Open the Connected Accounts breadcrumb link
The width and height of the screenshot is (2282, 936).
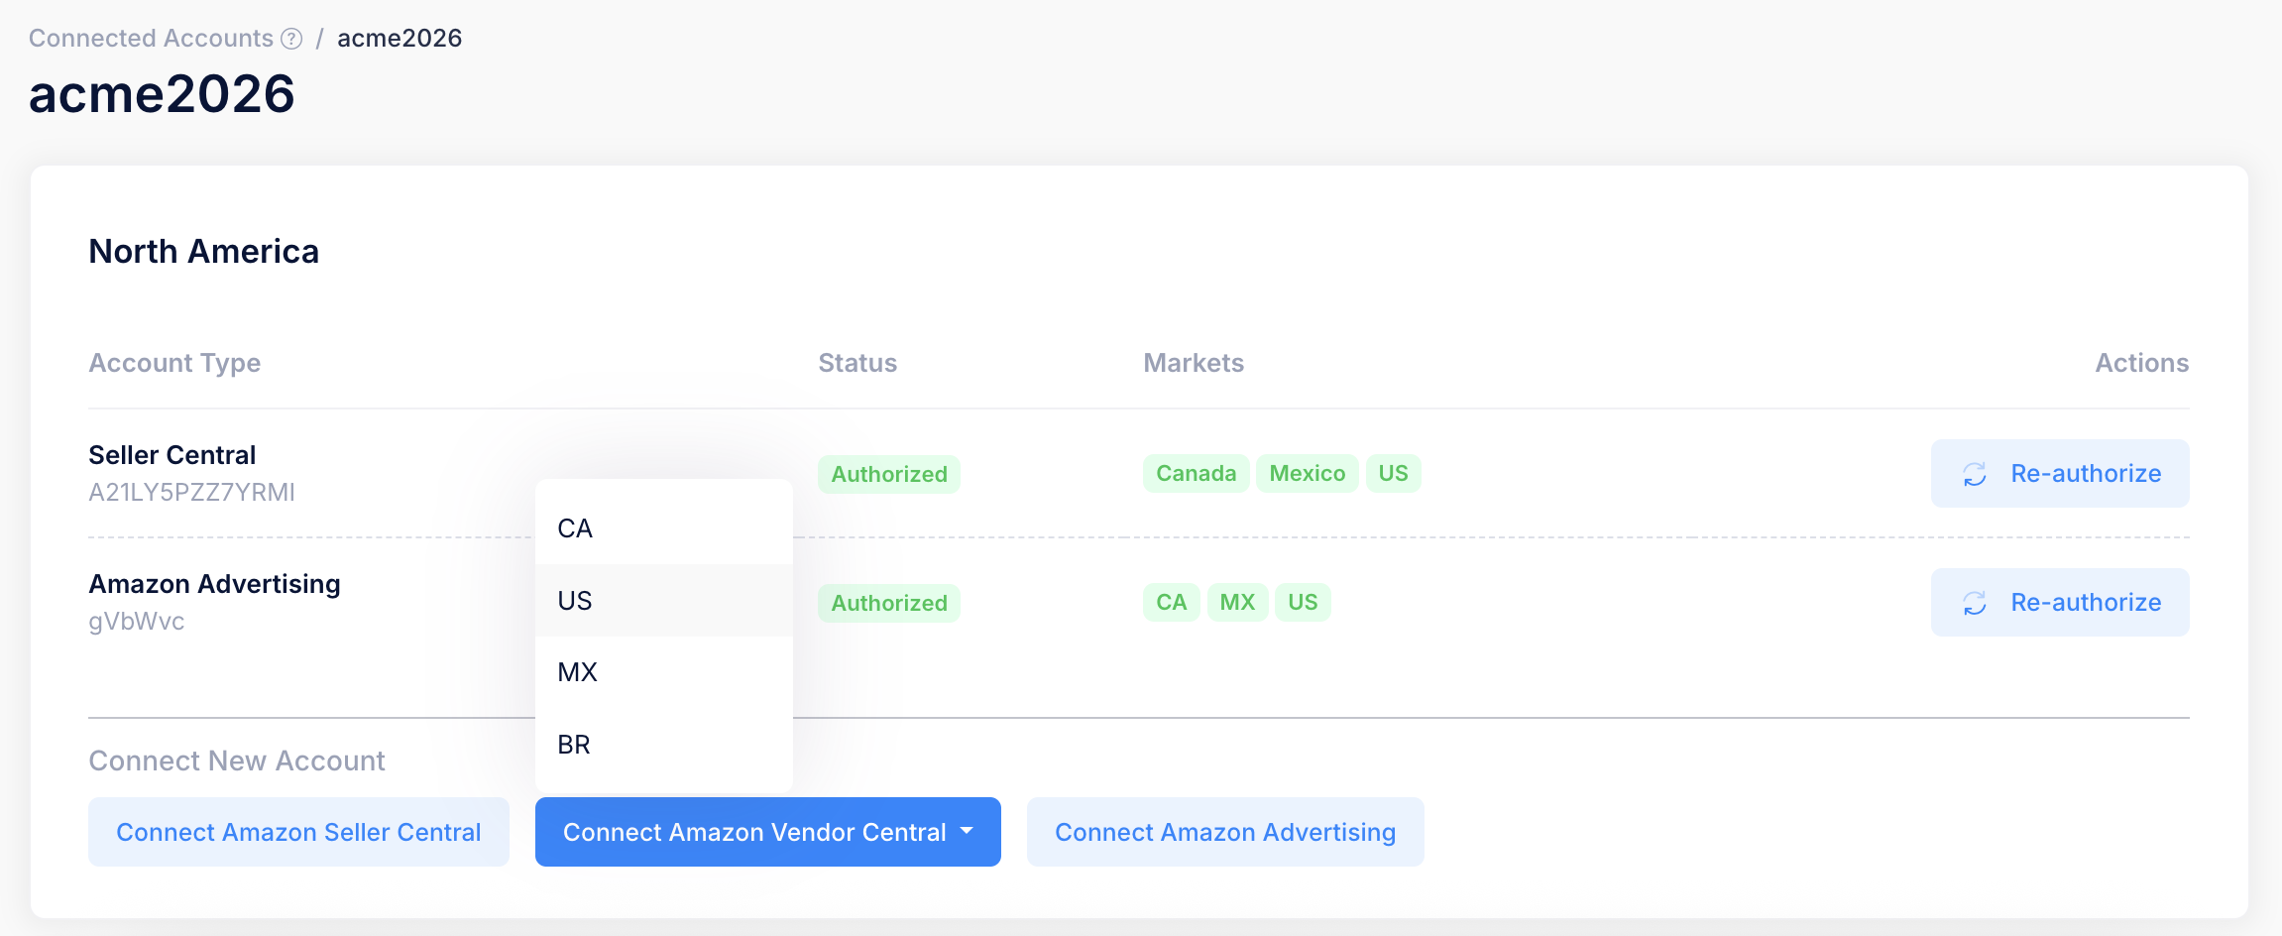(151, 39)
